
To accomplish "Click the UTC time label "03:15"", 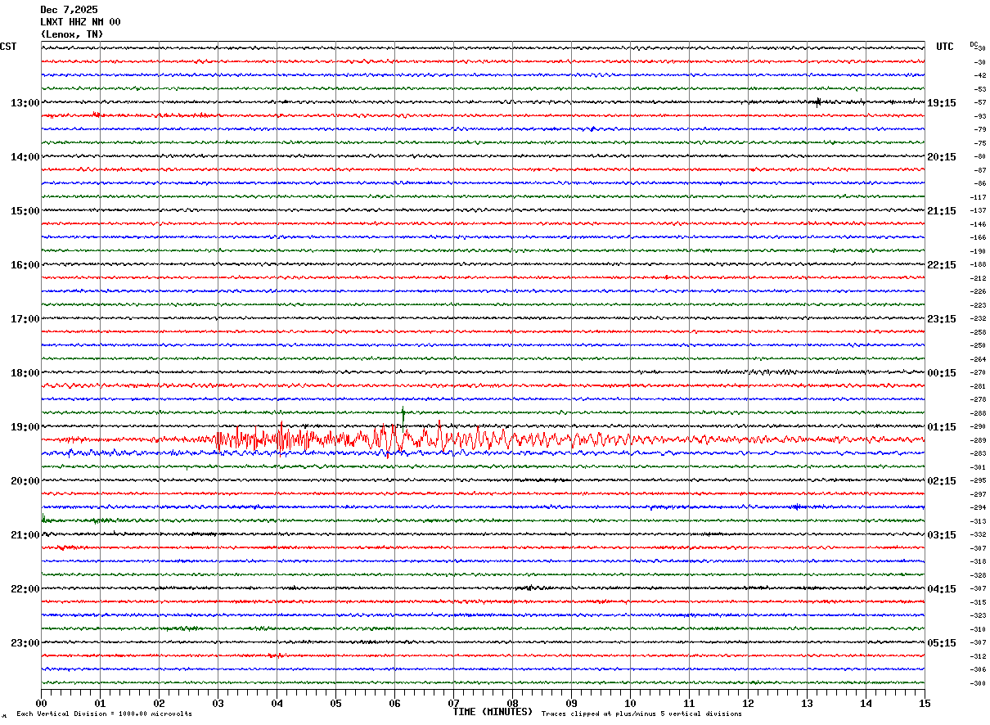I will pyautogui.click(x=942, y=535).
